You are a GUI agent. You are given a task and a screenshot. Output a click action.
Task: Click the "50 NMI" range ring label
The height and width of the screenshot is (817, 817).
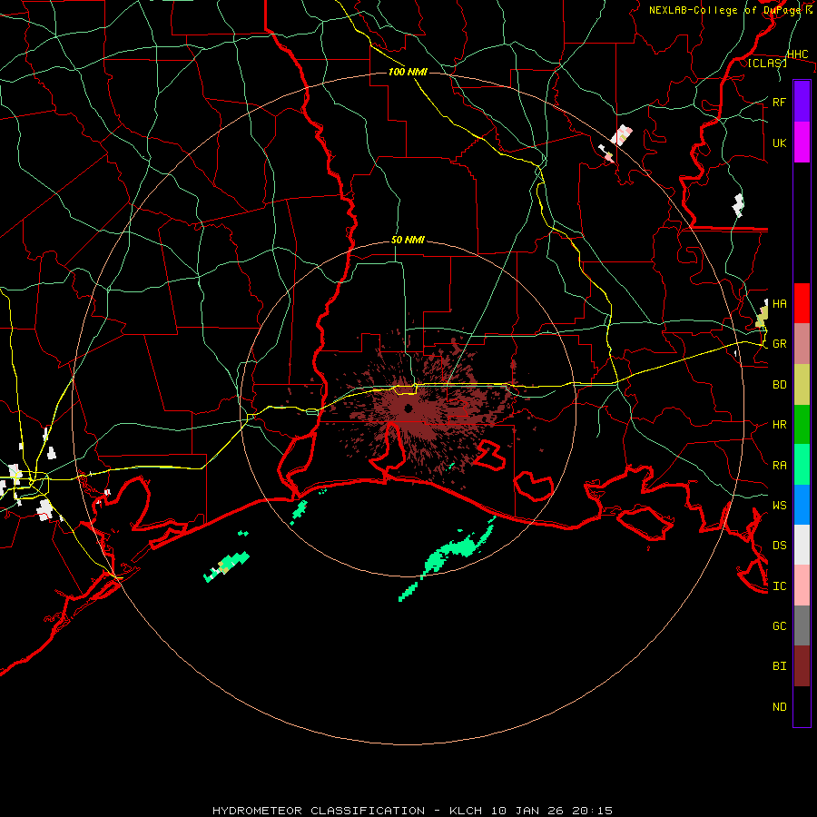[x=408, y=241]
